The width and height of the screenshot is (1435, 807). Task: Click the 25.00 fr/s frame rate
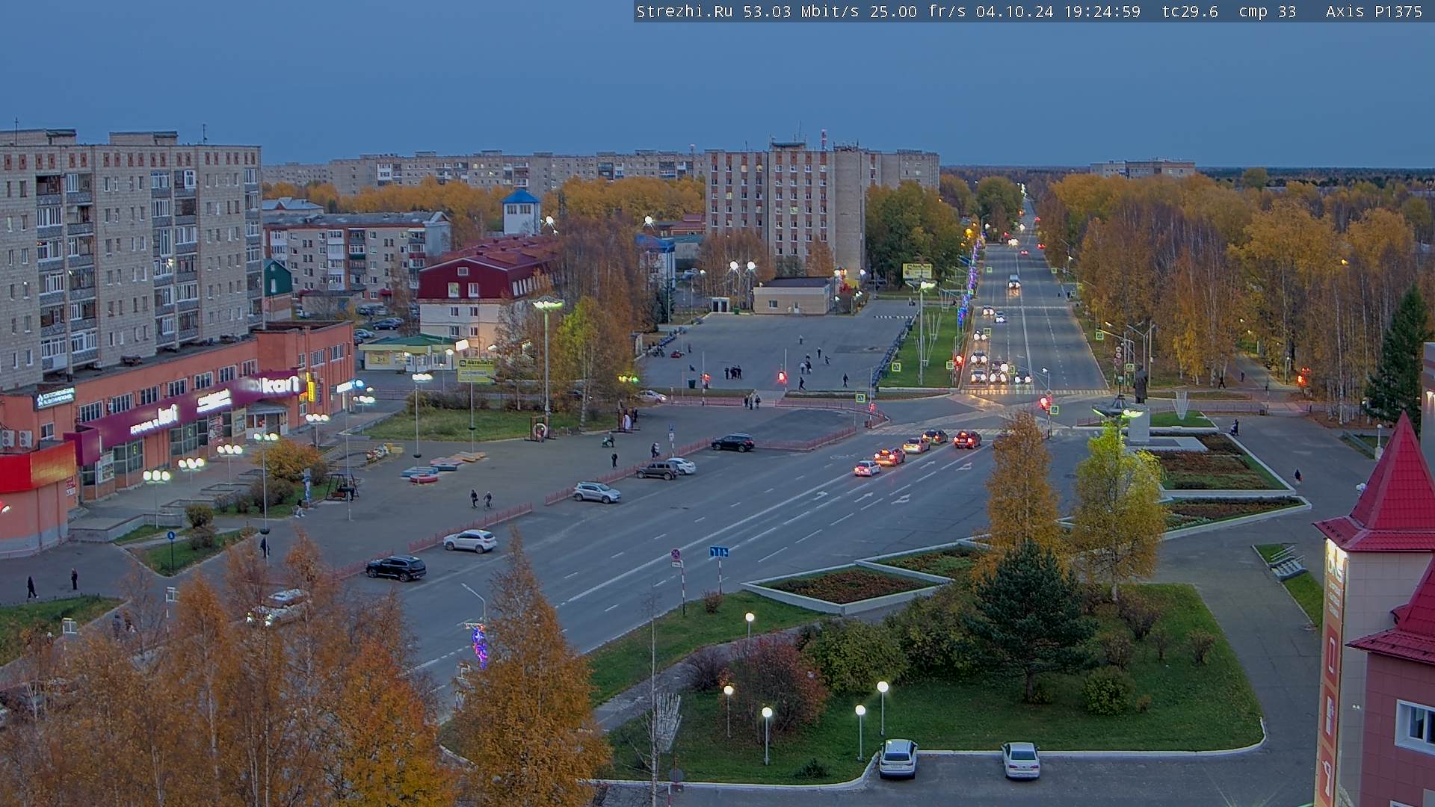tap(918, 11)
